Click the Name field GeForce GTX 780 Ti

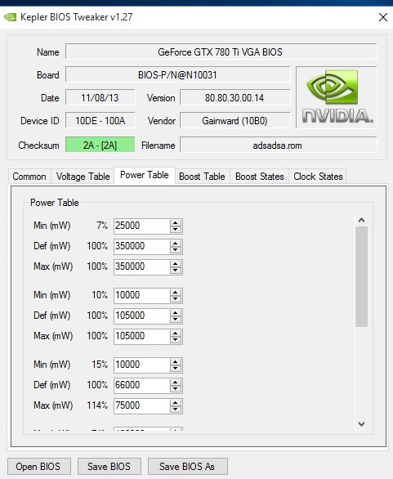221,52
